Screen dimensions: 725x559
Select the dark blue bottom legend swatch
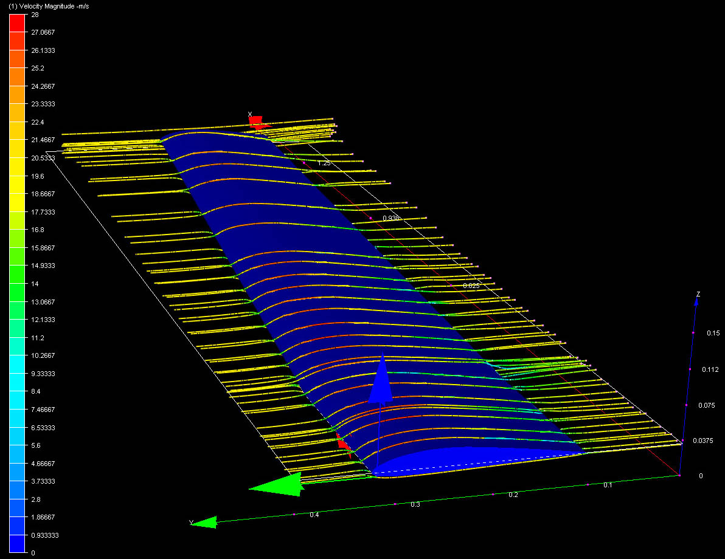pos(17,544)
